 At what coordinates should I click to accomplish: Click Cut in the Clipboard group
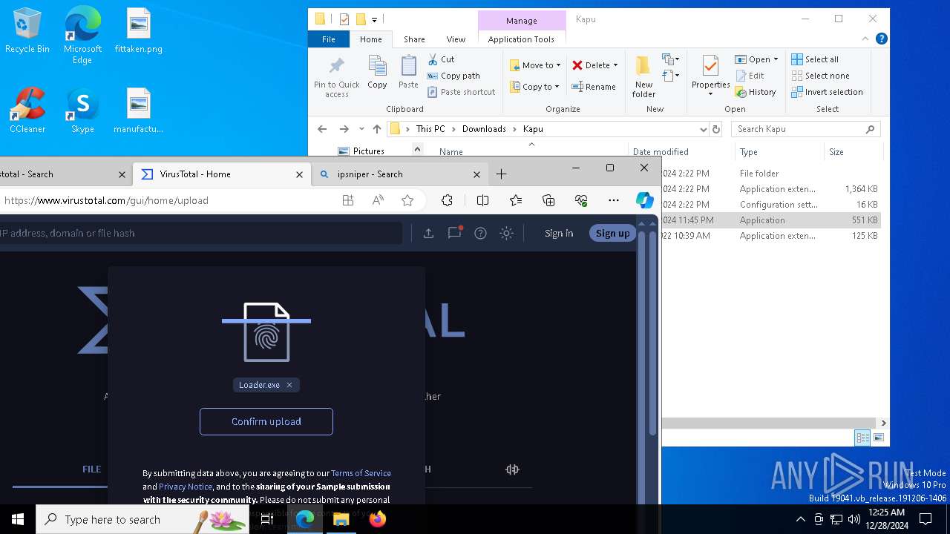[x=441, y=59]
